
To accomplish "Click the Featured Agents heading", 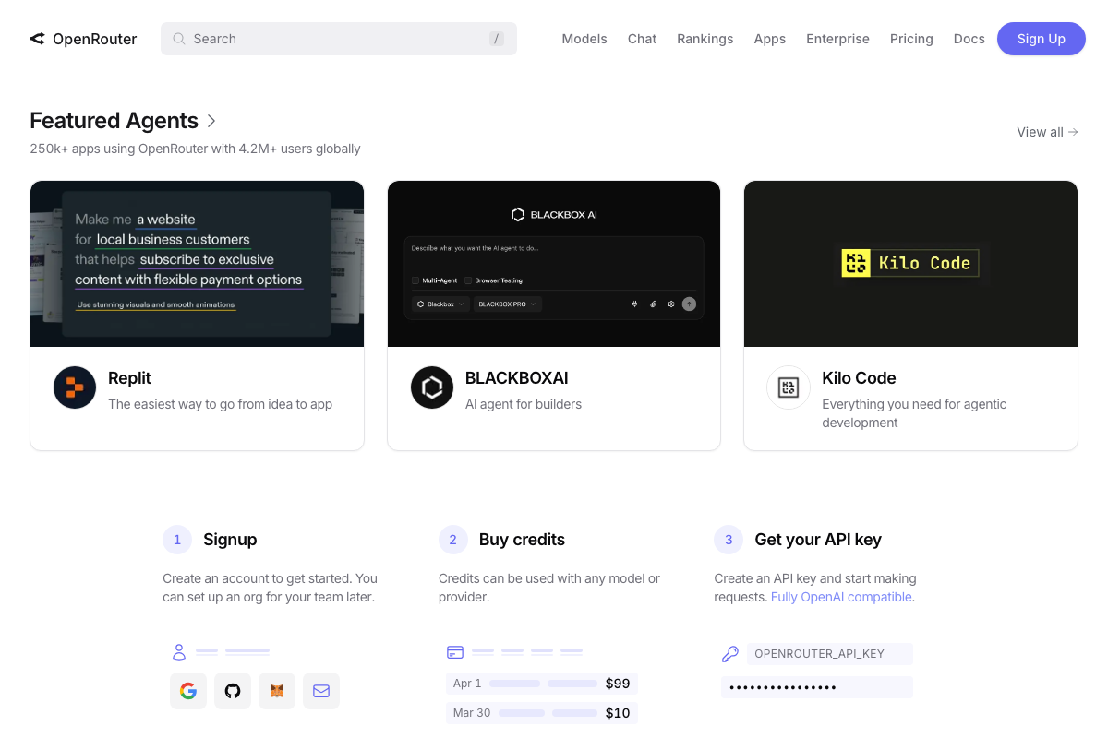I will 114,121.
